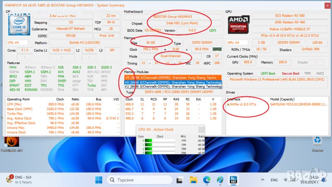Click the DDR3 SDRAM memory type field
Image resolution: width=332 pixels, height=187 pixels.
click(x=202, y=43)
